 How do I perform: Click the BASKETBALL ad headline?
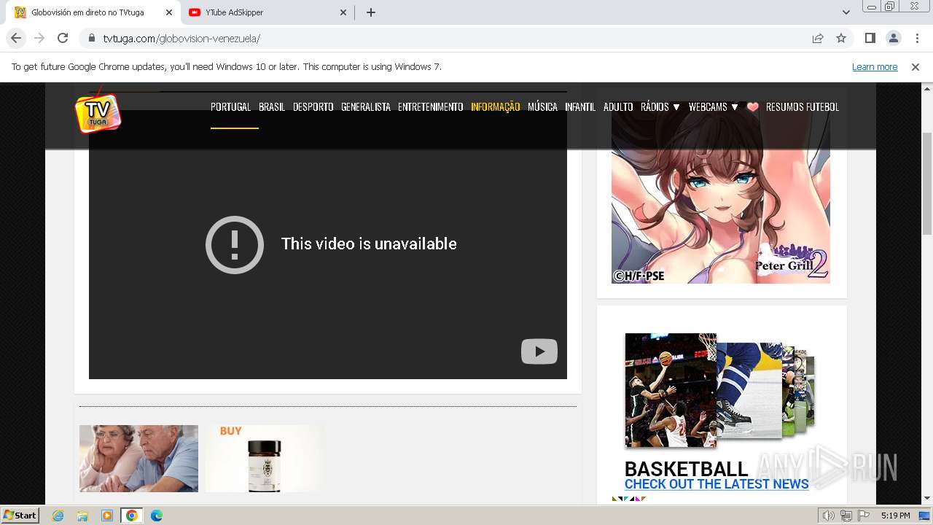pyautogui.click(x=687, y=469)
